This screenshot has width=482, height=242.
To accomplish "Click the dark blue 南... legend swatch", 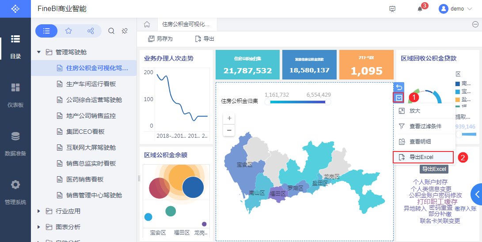I will coord(457,83).
